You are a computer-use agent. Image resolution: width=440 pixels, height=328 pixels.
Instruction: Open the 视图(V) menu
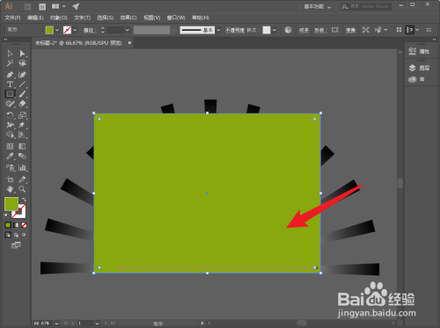pos(151,18)
